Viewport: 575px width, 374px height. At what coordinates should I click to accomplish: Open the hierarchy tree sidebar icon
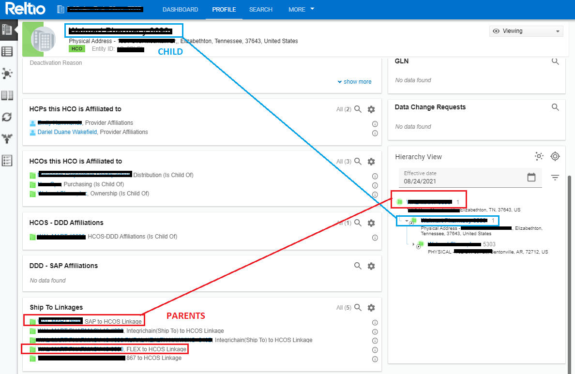(7, 138)
